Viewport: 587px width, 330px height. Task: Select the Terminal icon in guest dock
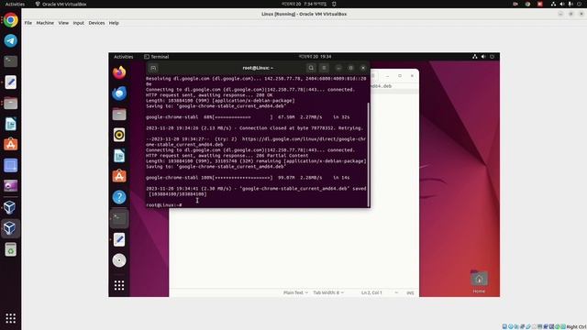[x=119, y=218]
